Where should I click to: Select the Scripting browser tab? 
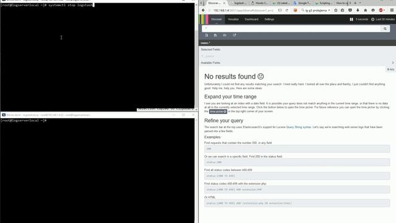coord(324,3)
